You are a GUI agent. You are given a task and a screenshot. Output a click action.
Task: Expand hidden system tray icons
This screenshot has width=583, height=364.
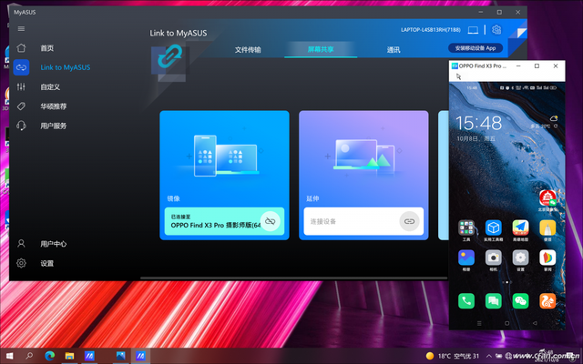tap(489, 356)
